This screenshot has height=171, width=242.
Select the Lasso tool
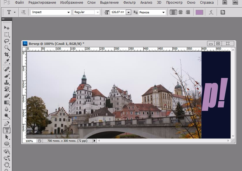(7, 41)
